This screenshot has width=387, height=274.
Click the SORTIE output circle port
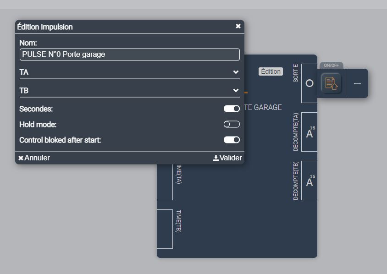pyautogui.click(x=309, y=83)
